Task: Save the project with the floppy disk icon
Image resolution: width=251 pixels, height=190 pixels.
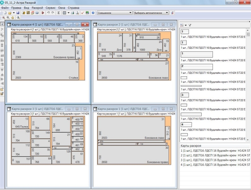Action: [18, 13]
